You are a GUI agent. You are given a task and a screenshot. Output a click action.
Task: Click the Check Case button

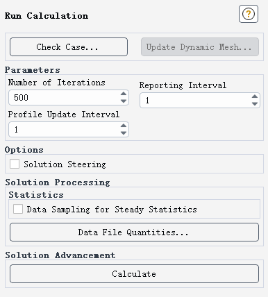tap(69, 47)
